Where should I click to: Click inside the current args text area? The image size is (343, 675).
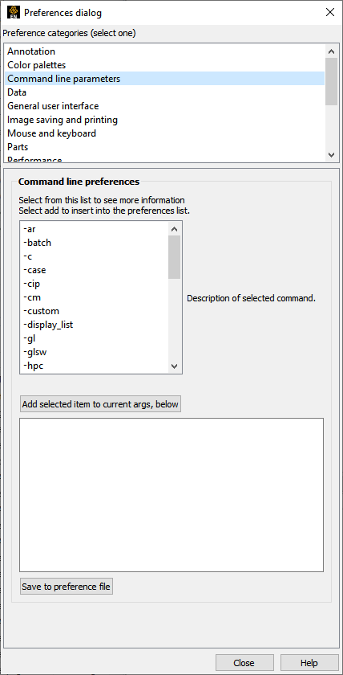pos(171,495)
